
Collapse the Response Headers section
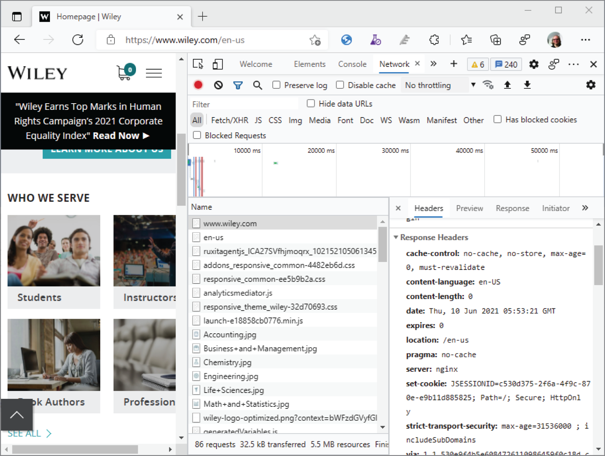[x=397, y=237]
